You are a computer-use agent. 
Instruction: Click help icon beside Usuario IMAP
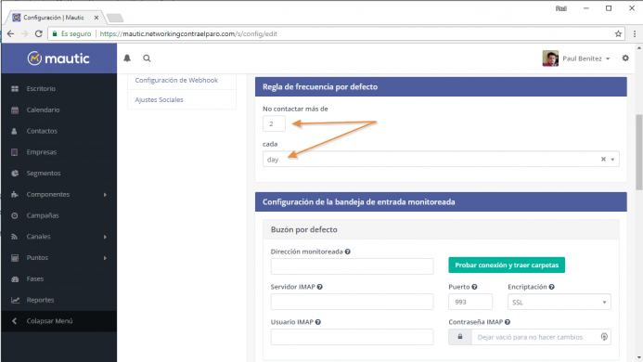click(318, 322)
